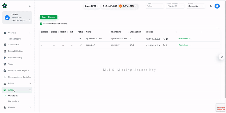Go to Frenzy Collections in sidebar

tap(16, 51)
